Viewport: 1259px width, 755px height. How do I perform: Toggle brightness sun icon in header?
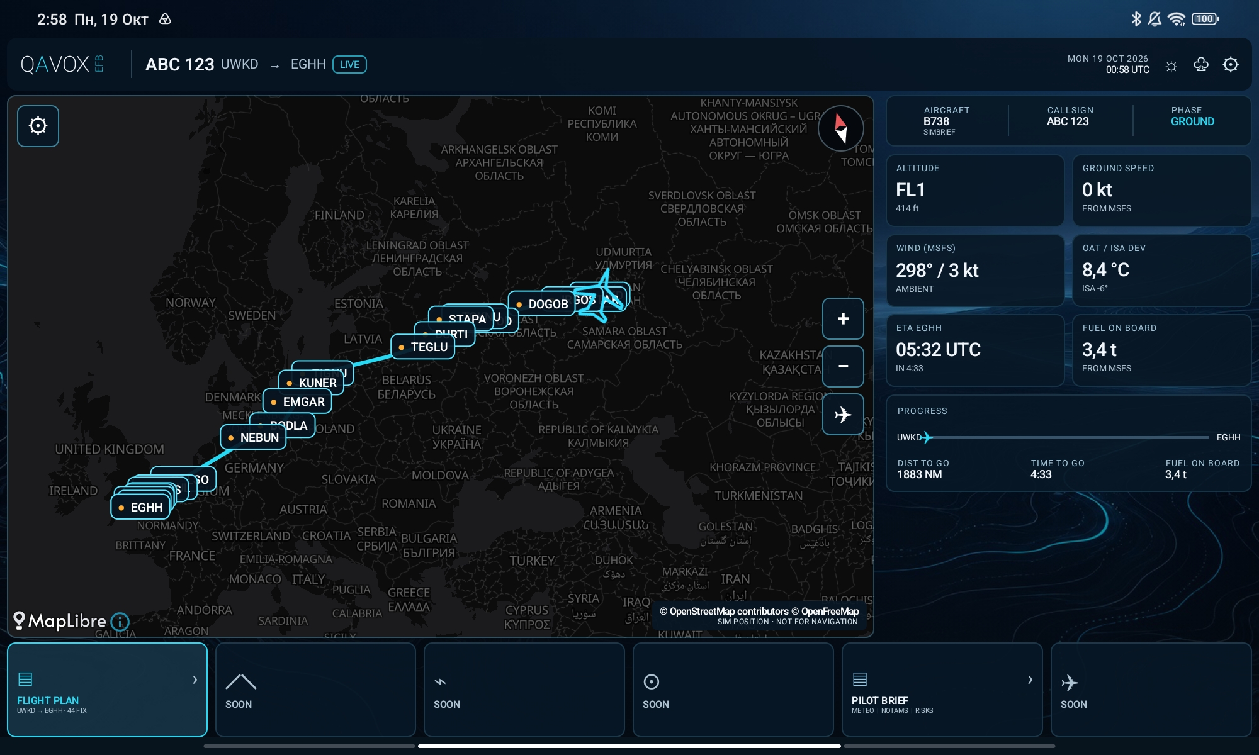pyautogui.click(x=1171, y=66)
